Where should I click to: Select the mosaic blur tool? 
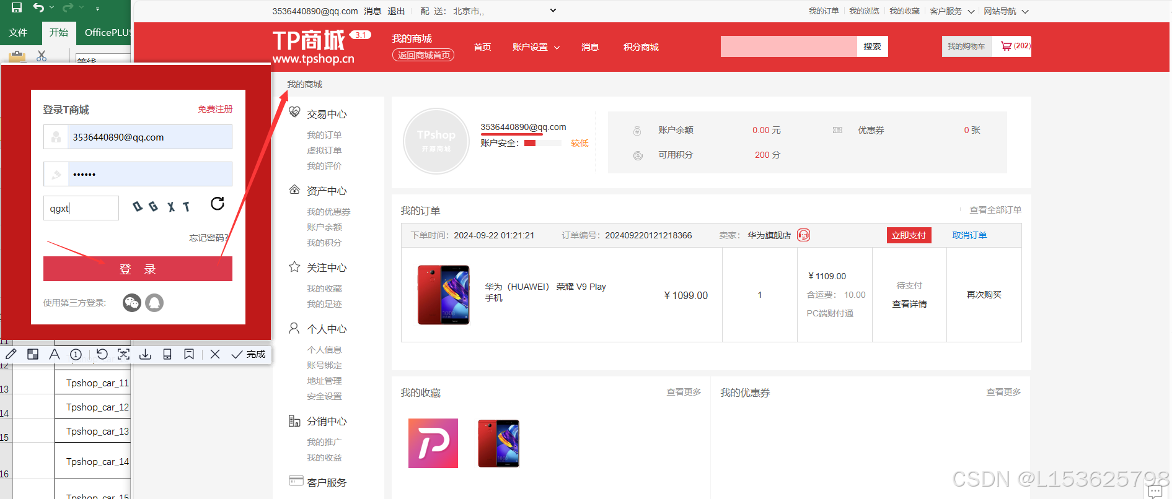33,354
